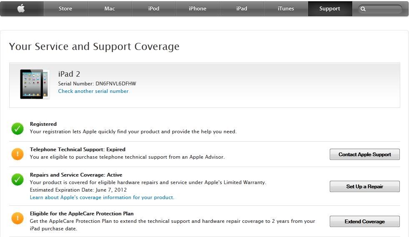The width and height of the screenshot is (409, 237).
Task: Click the search magnifier icon
Action: 363,9
